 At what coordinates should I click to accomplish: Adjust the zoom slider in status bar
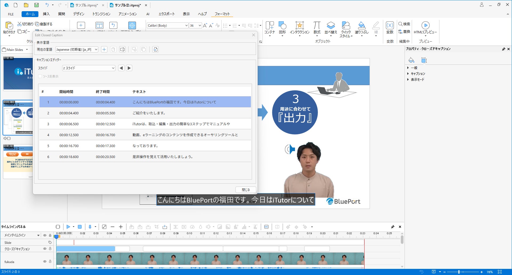pos(459,272)
